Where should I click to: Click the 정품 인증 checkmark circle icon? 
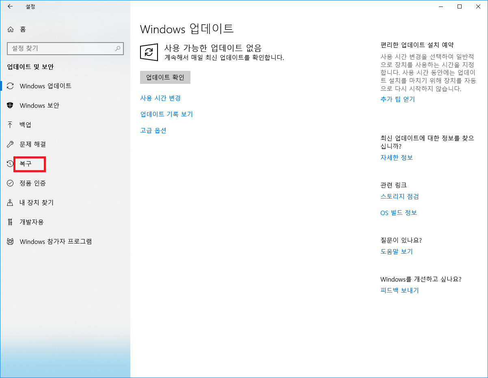(11, 183)
